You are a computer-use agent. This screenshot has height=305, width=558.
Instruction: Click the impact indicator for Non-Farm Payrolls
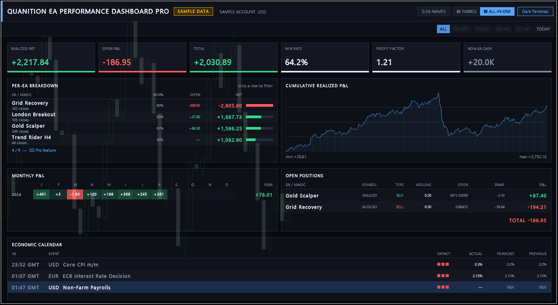pos(443,287)
